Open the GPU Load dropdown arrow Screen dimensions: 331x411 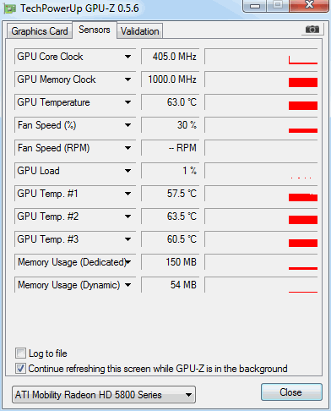point(128,171)
